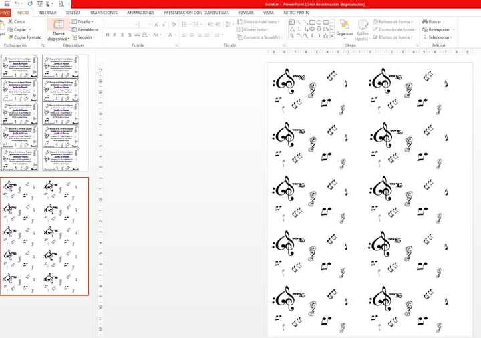Select the triangle shape in gallery
Image resolution: width=481 pixels, height=338 pixels.
coord(292,29)
